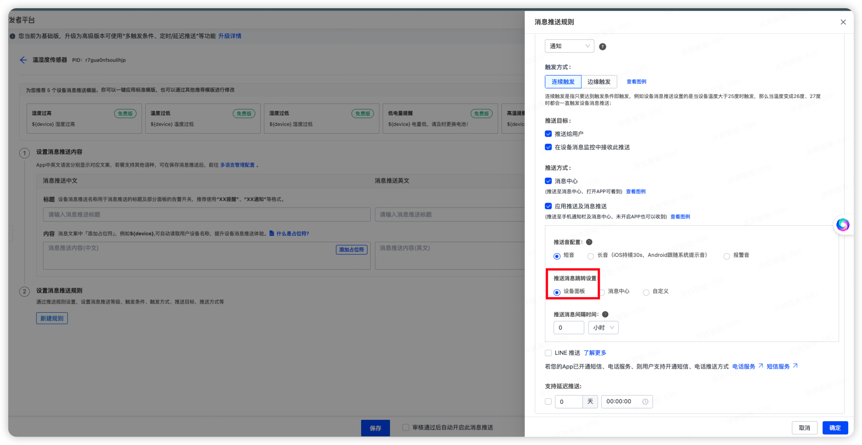
Task: Enable the LINE 推送 checkbox
Action: pyautogui.click(x=548, y=353)
